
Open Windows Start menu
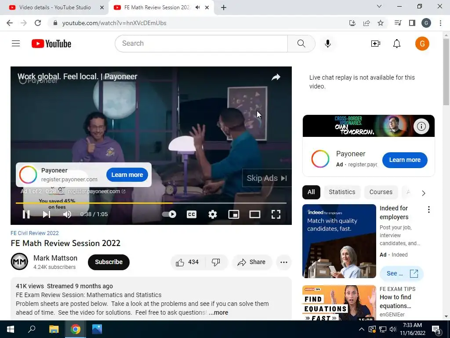pyautogui.click(x=11, y=329)
